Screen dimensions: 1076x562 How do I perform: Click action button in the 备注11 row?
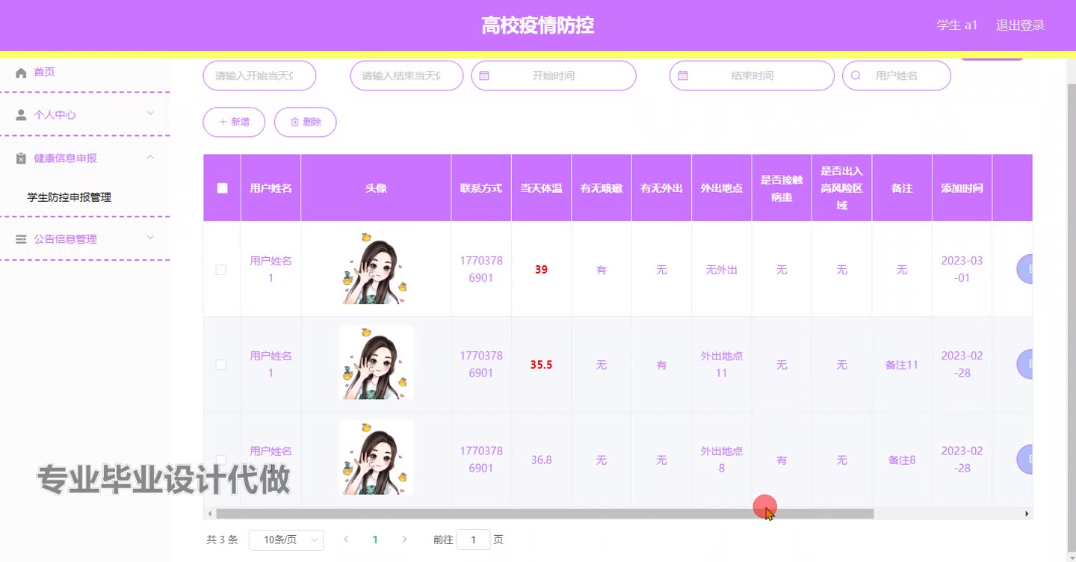(x=1024, y=364)
